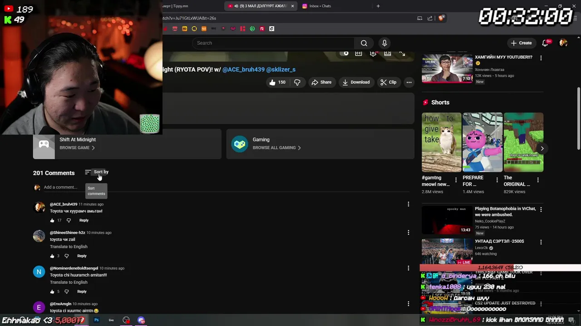Open Photoshop from the taskbar
Viewport: 581px width, 326px height.
(x=96, y=320)
